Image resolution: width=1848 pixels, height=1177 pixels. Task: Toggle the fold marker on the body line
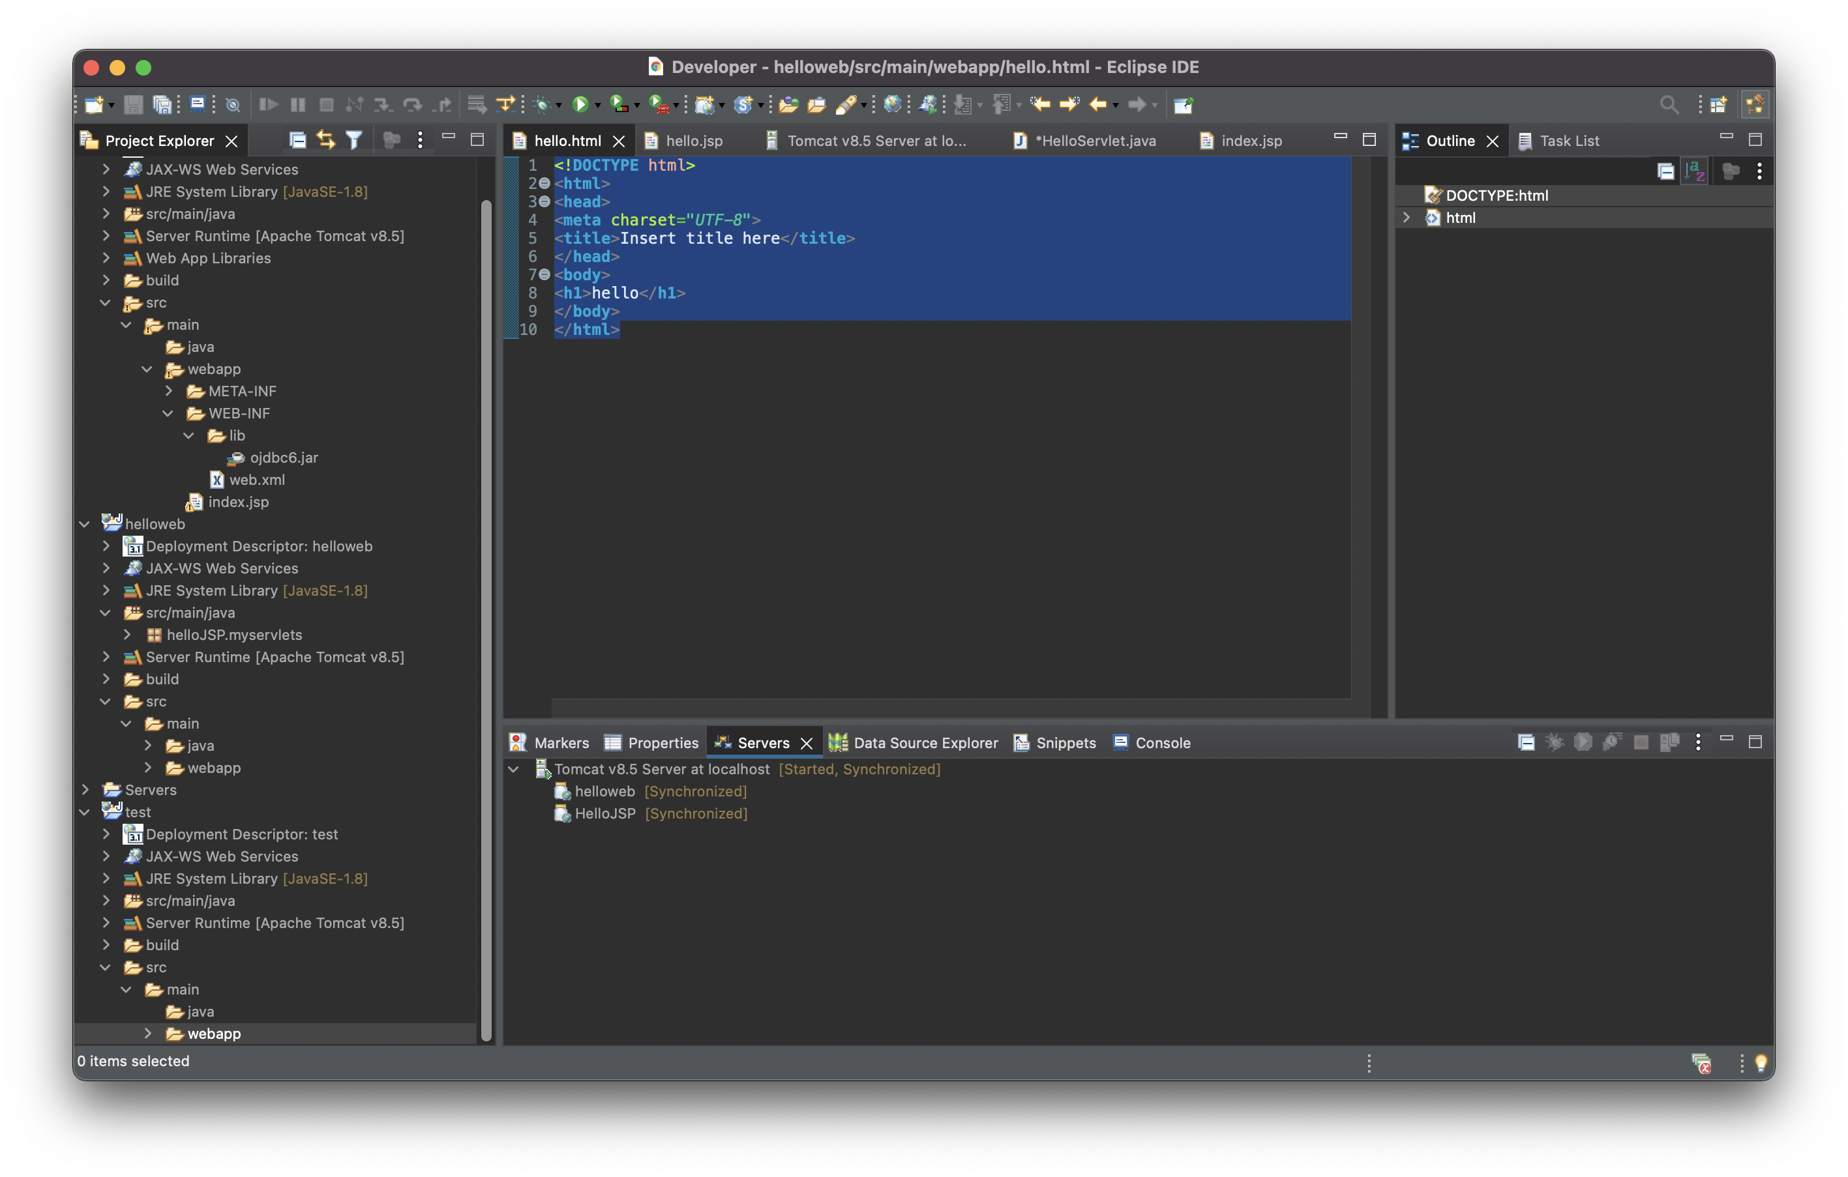click(544, 274)
